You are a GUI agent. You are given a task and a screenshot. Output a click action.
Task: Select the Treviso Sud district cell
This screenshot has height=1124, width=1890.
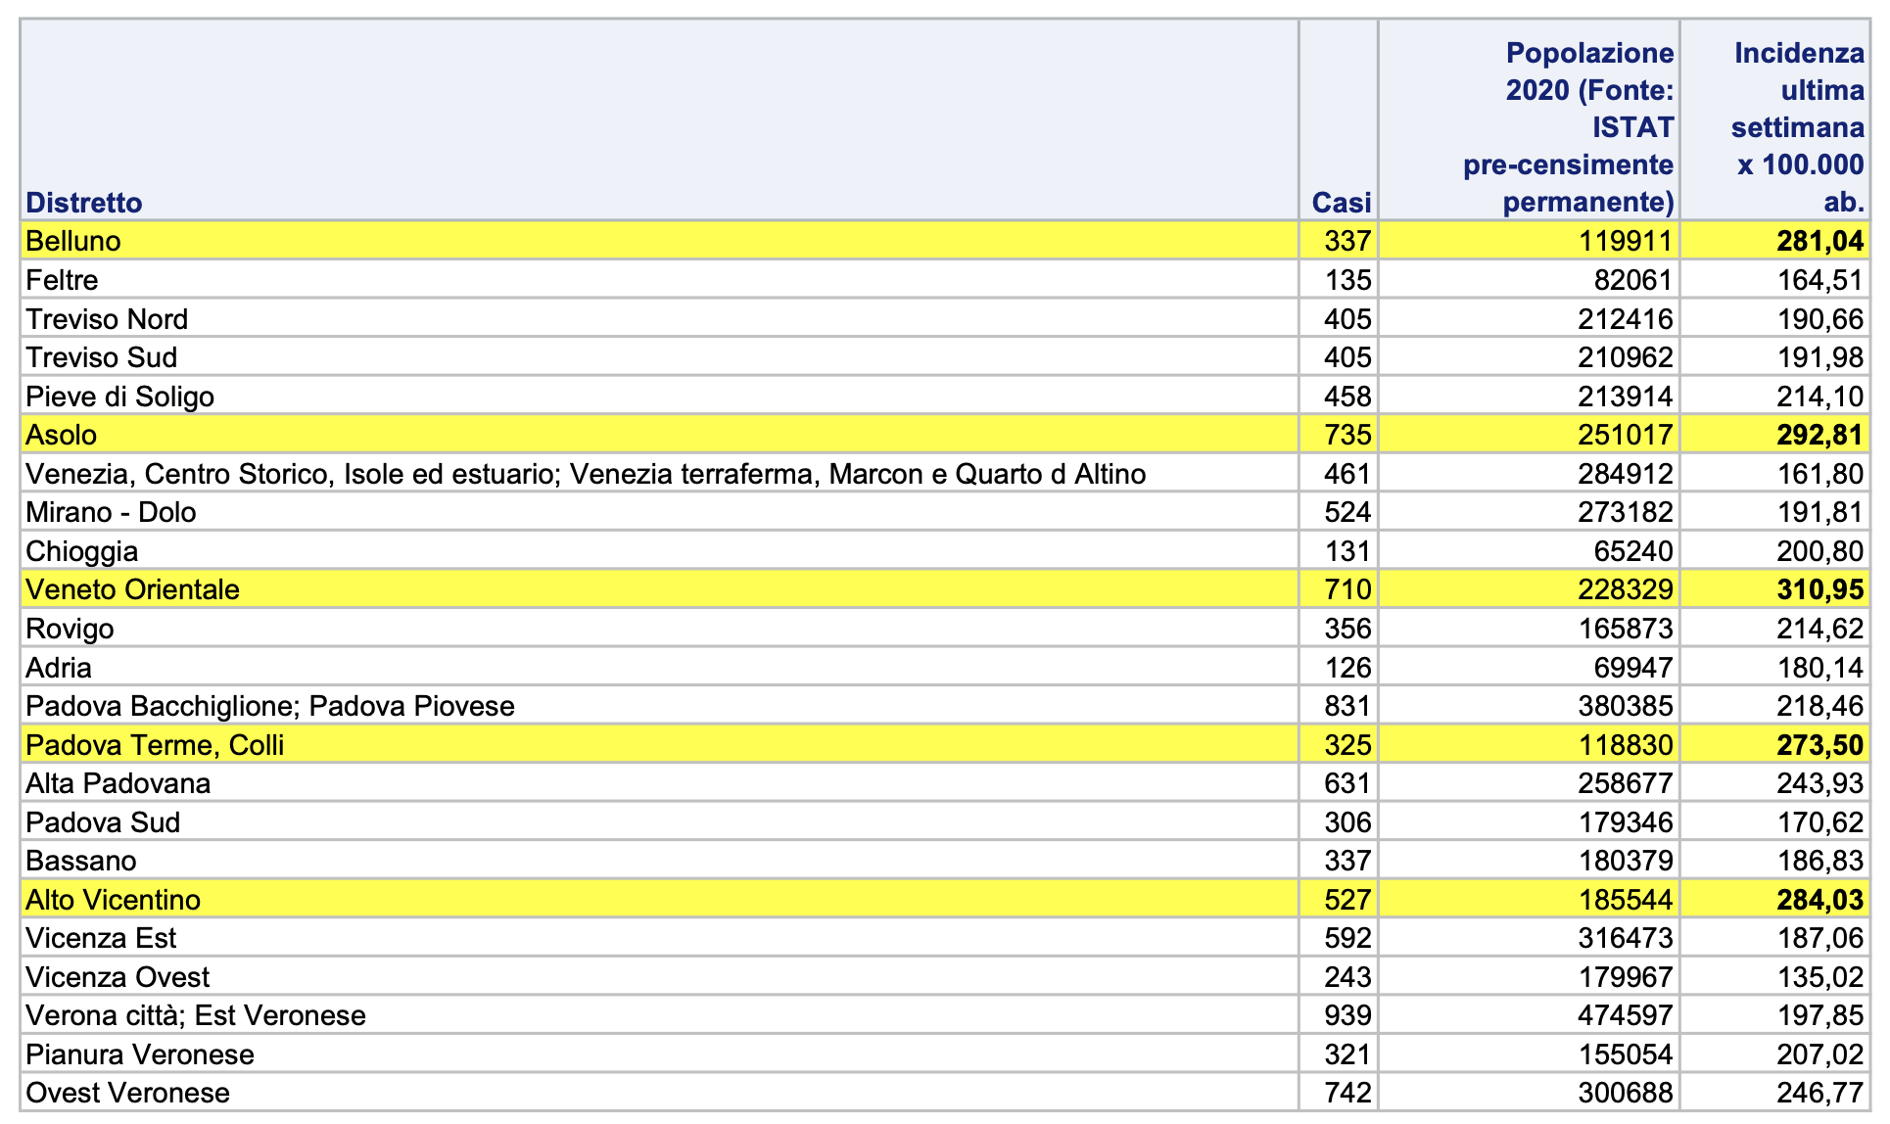pos(660,357)
